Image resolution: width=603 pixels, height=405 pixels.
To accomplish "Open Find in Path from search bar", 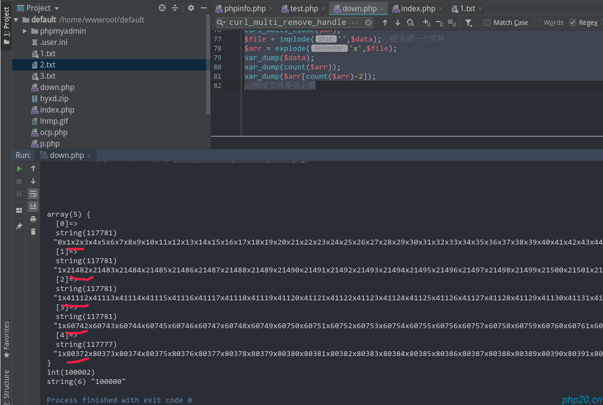I will [410, 22].
